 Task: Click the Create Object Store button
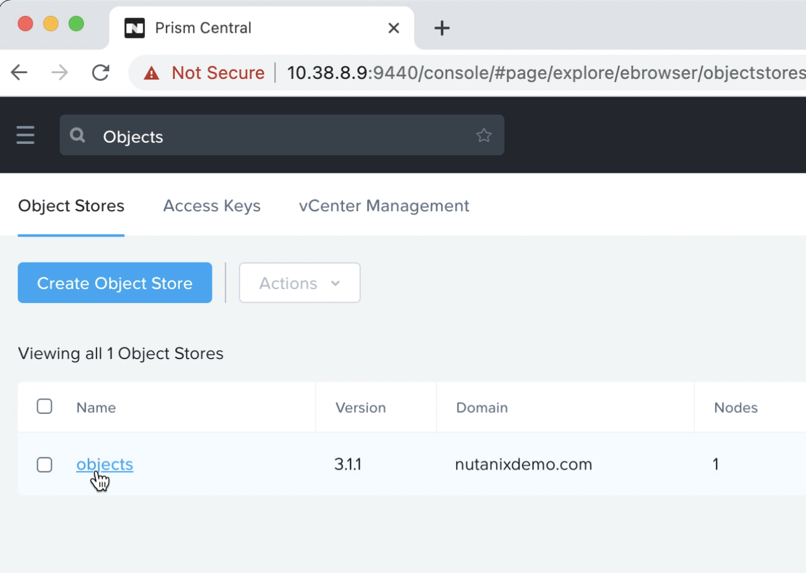115,283
